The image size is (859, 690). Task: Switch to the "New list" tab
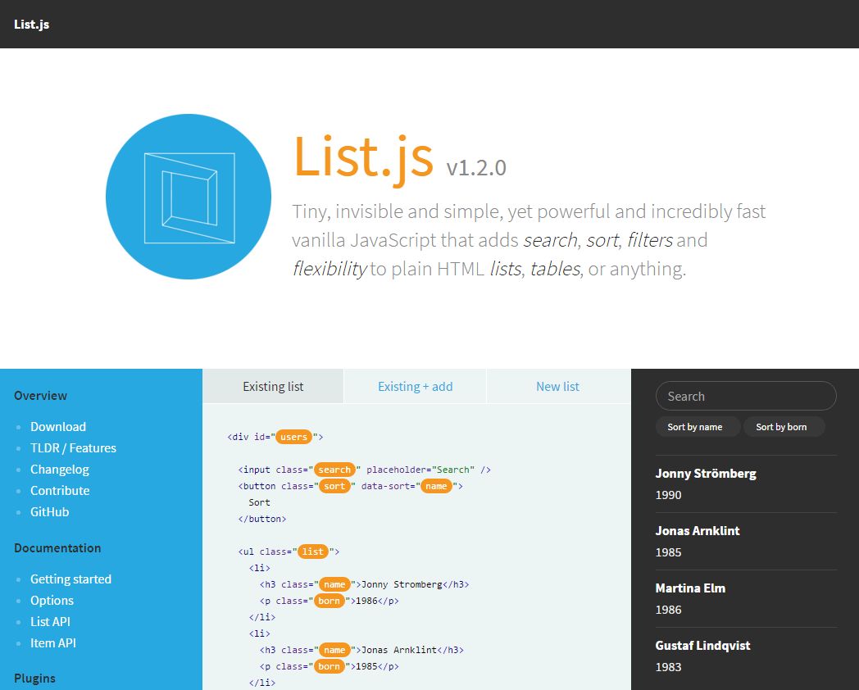coord(558,386)
